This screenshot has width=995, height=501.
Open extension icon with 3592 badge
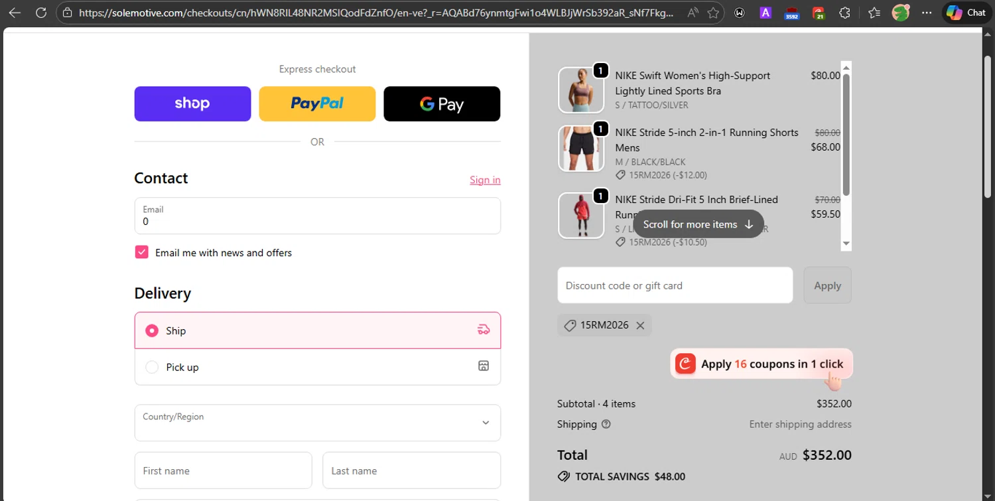pyautogui.click(x=791, y=13)
